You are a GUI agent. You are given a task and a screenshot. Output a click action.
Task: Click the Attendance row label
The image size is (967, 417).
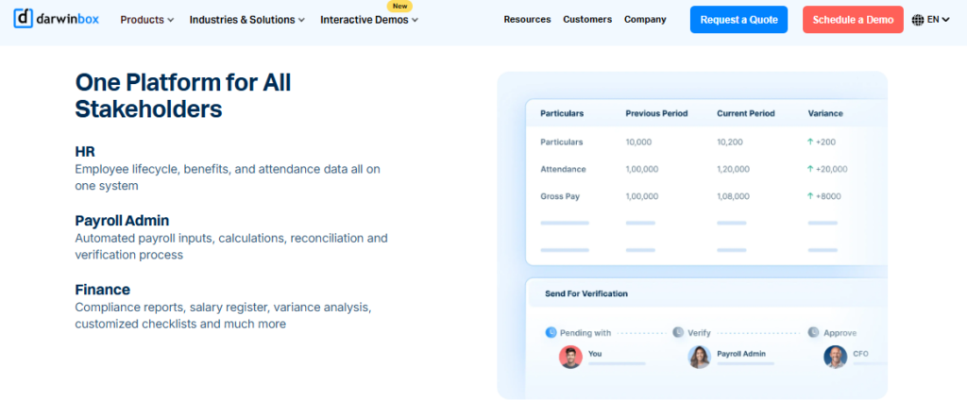tap(563, 169)
